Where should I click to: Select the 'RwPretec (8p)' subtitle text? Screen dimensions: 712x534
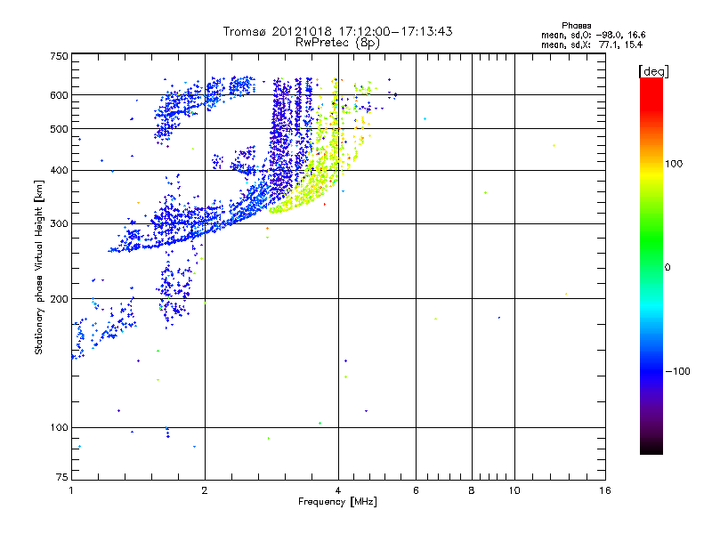[337, 43]
